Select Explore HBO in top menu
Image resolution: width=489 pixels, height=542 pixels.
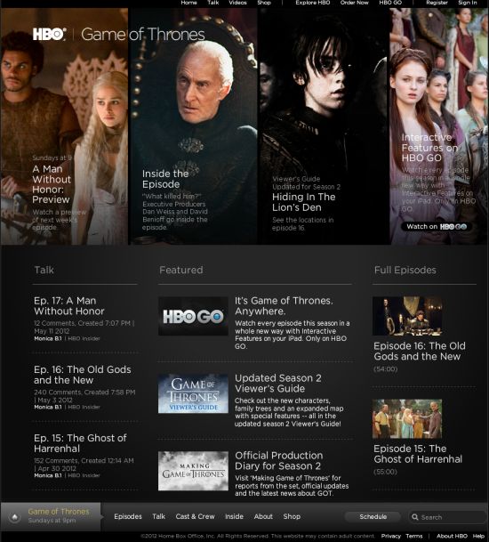[313, 3]
